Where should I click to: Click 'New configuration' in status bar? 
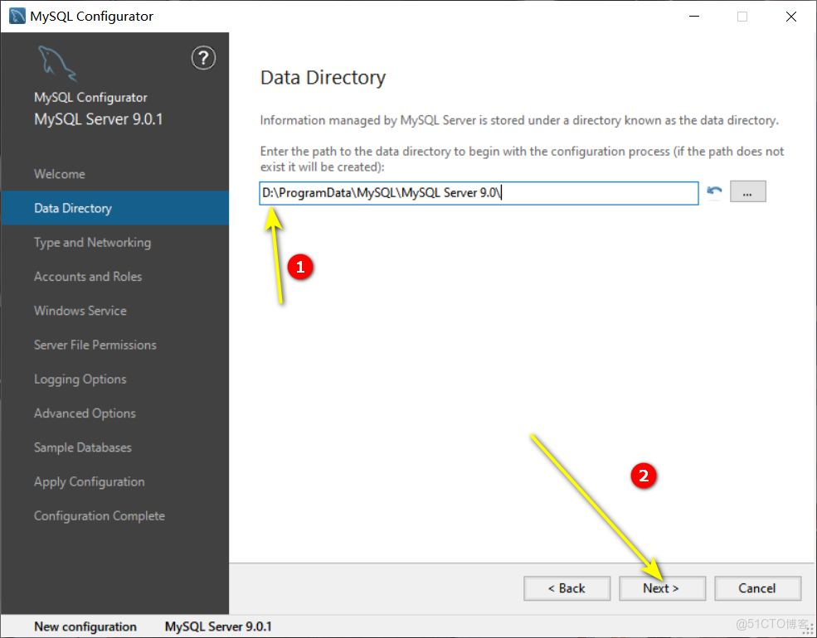pyautogui.click(x=85, y=626)
